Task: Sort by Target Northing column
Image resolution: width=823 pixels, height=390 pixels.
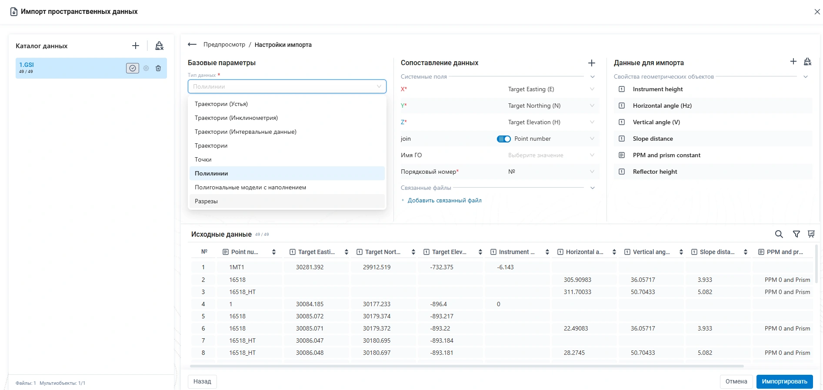Action: [413, 252]
